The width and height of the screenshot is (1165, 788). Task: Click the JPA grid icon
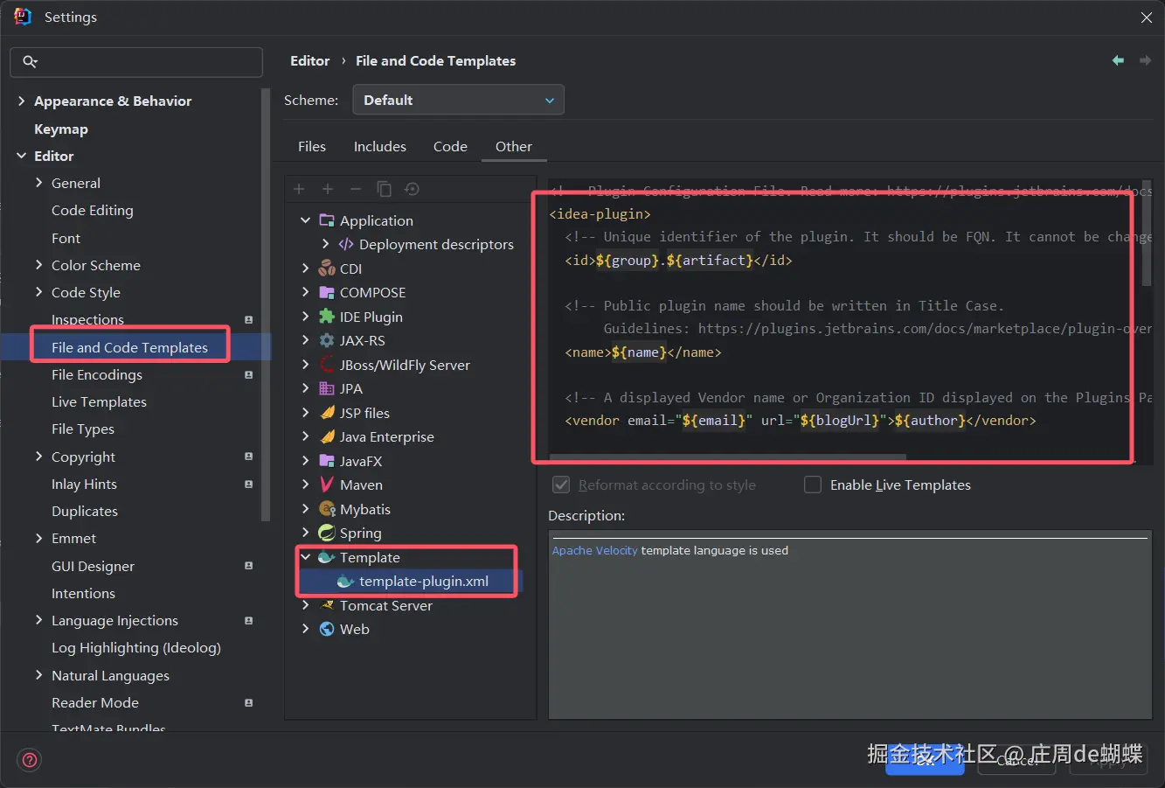click(x=327, y=388)
